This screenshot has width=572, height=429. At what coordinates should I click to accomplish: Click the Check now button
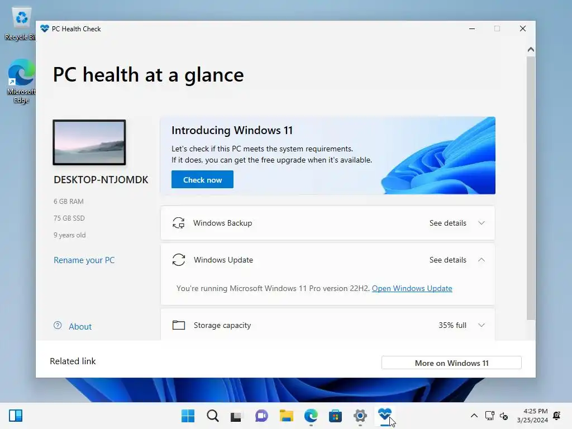(x=202, y=179)
